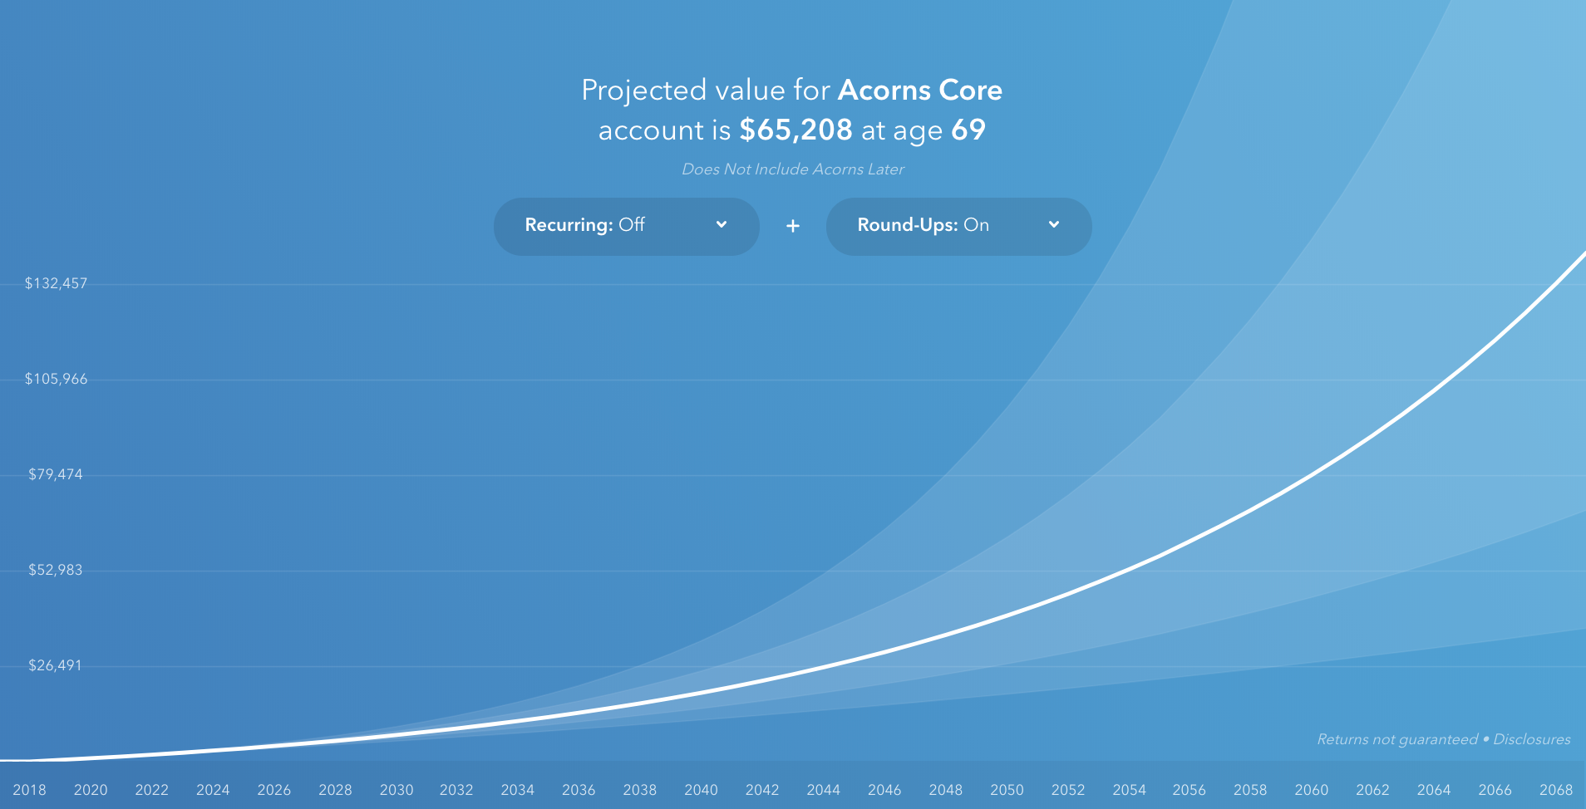This screenshot has width=1586, height=809.
Task: Click the age 69 text in the heading
Action: [x=969, y=130]
